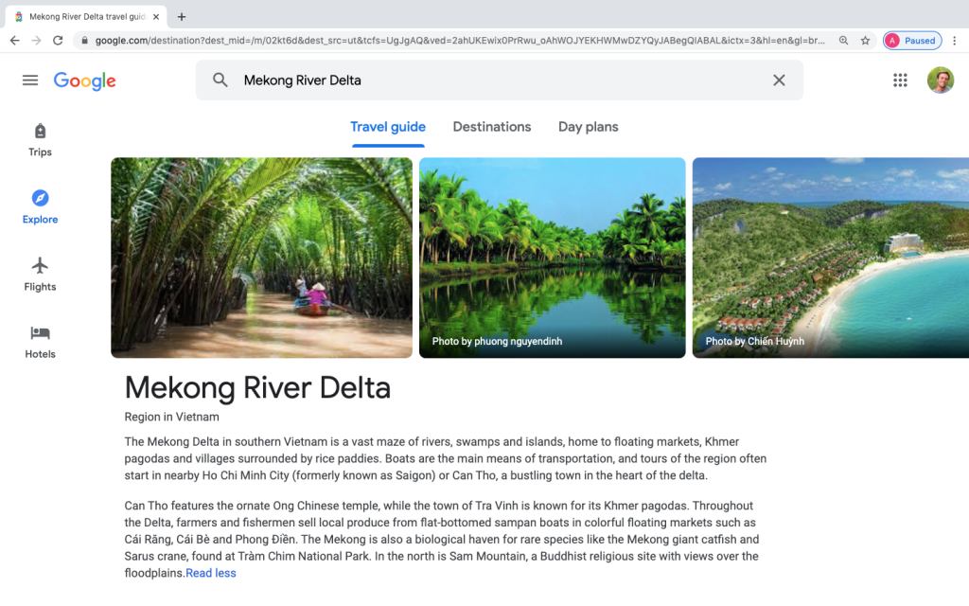The width and height of the screenshot is (969, 606).
Task: Open Hotels from the sidebar
Action: [x=40, y=341]
